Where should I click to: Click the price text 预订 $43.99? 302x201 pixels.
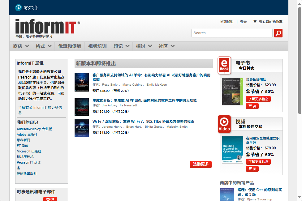(x=101, y=132)
